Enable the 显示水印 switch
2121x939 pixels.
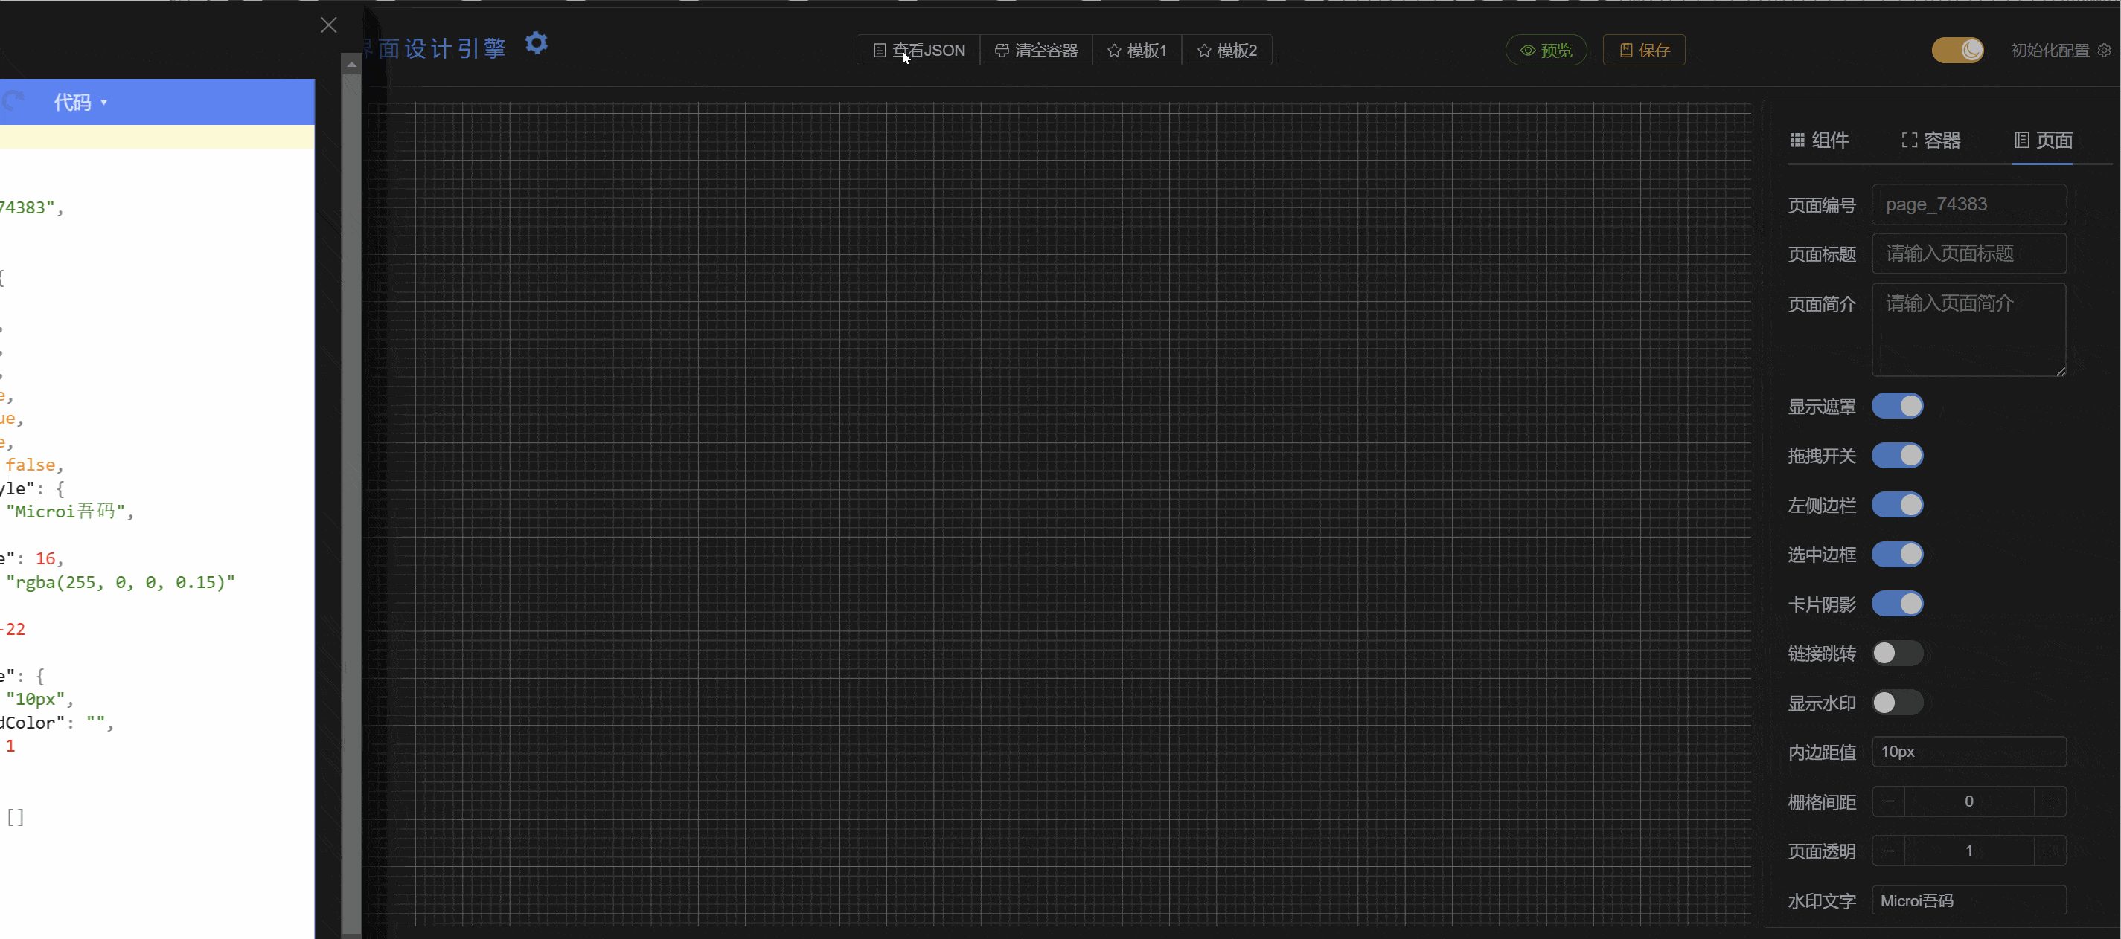pos(1897,703)
